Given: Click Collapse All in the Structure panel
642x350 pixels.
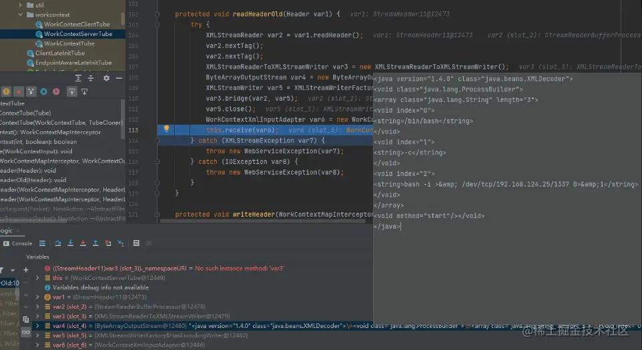Looking at the screenshot, I should tap(91, 78).
